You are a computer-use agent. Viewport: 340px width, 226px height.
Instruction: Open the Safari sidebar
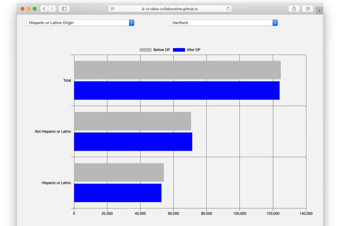(64, 8)
